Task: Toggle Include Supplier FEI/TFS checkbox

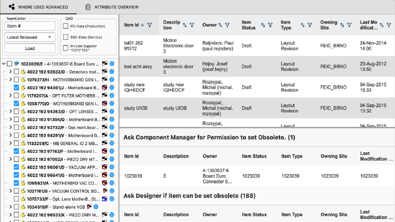Action: 66,48
